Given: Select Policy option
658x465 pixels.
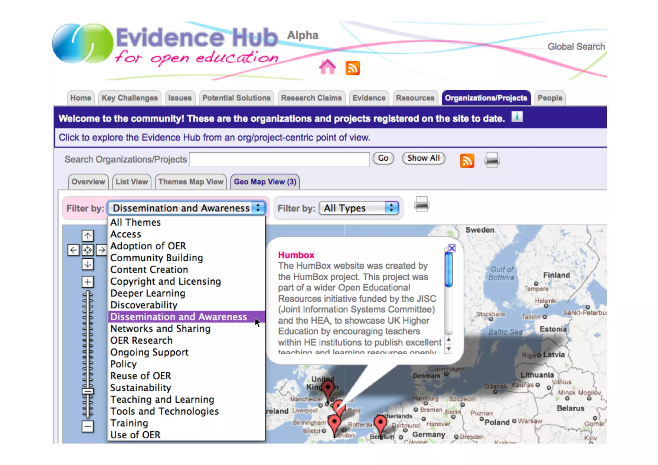Looking at the screenshot, I should tap(186, 364).
